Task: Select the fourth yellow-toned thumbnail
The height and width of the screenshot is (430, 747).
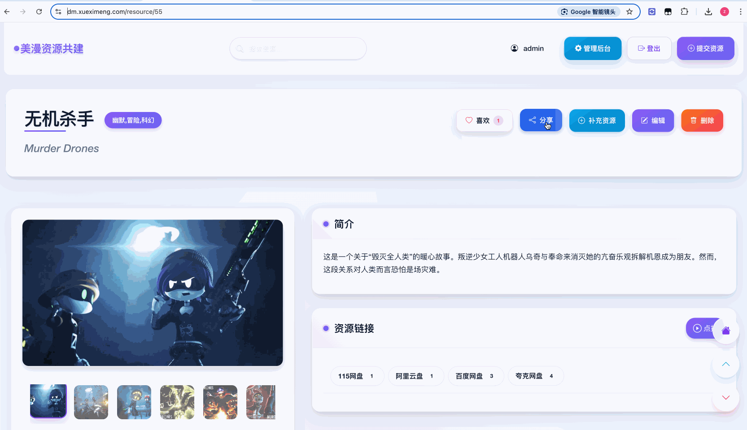Action: (177, 402)
